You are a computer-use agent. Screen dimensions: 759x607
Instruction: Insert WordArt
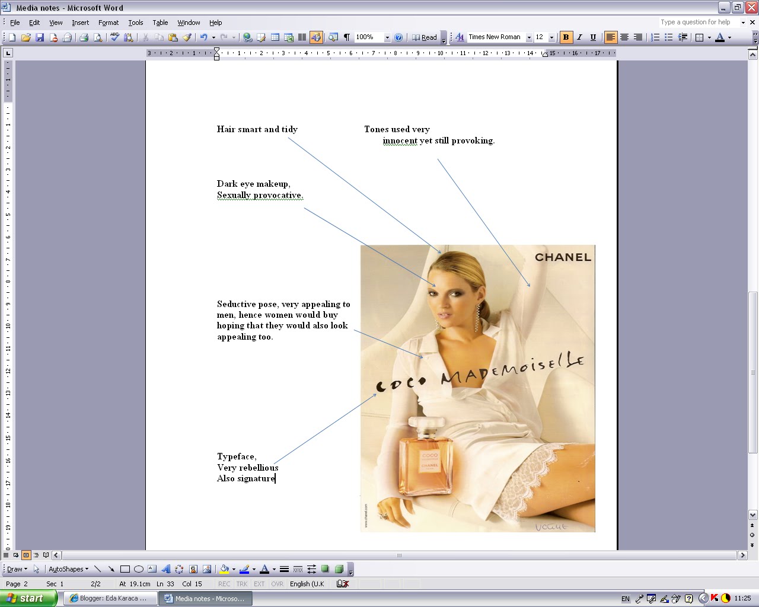tap(165, 569)
